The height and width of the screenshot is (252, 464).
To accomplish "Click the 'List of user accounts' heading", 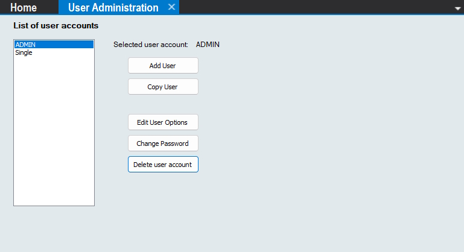I will click(56, 26).
